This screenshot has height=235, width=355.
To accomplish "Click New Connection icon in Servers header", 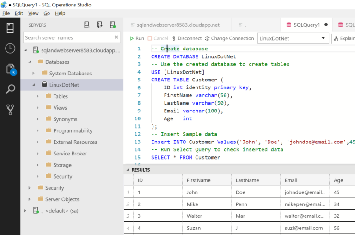I will [x=87, y=25].
